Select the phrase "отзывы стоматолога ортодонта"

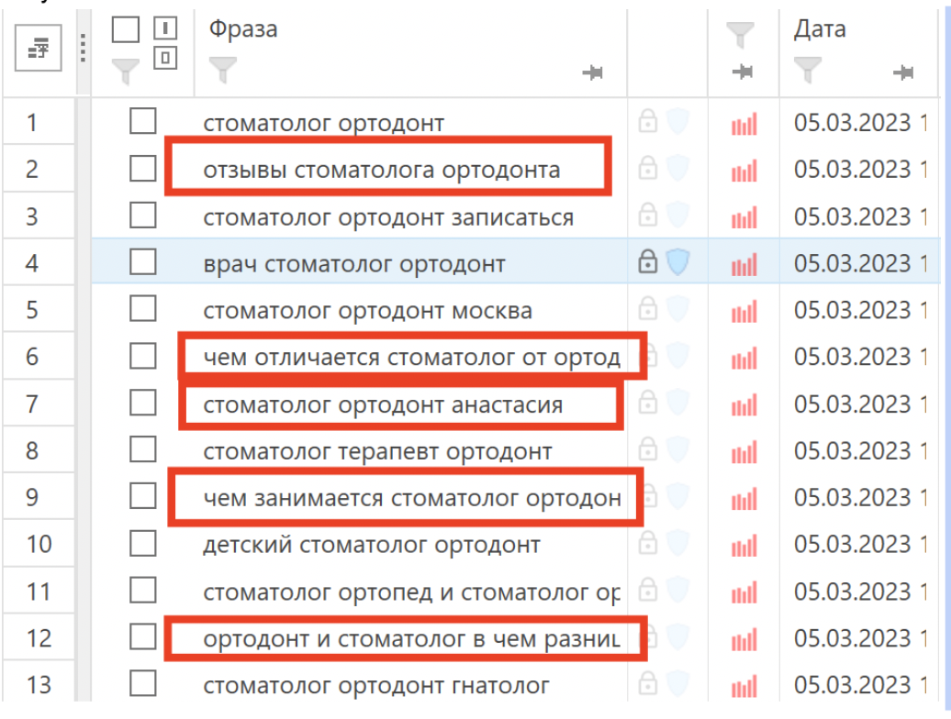381,170
